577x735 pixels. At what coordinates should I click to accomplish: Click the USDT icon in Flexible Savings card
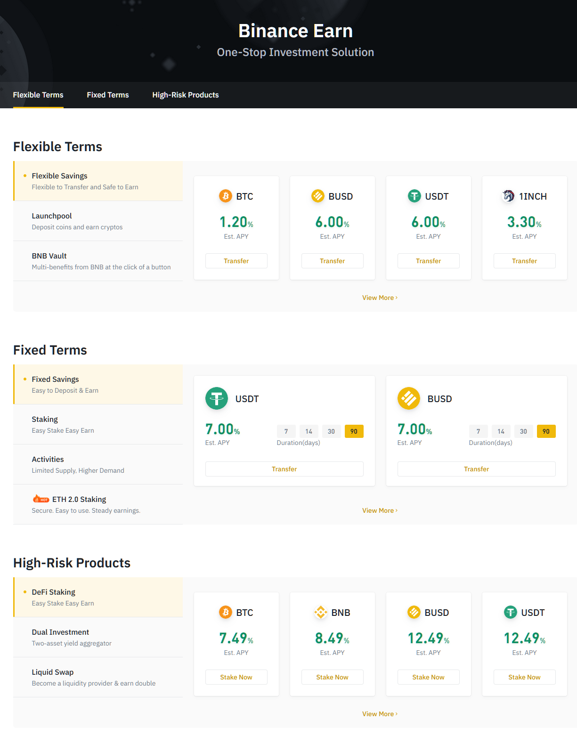pyautogui.click(x=414, y=196)
